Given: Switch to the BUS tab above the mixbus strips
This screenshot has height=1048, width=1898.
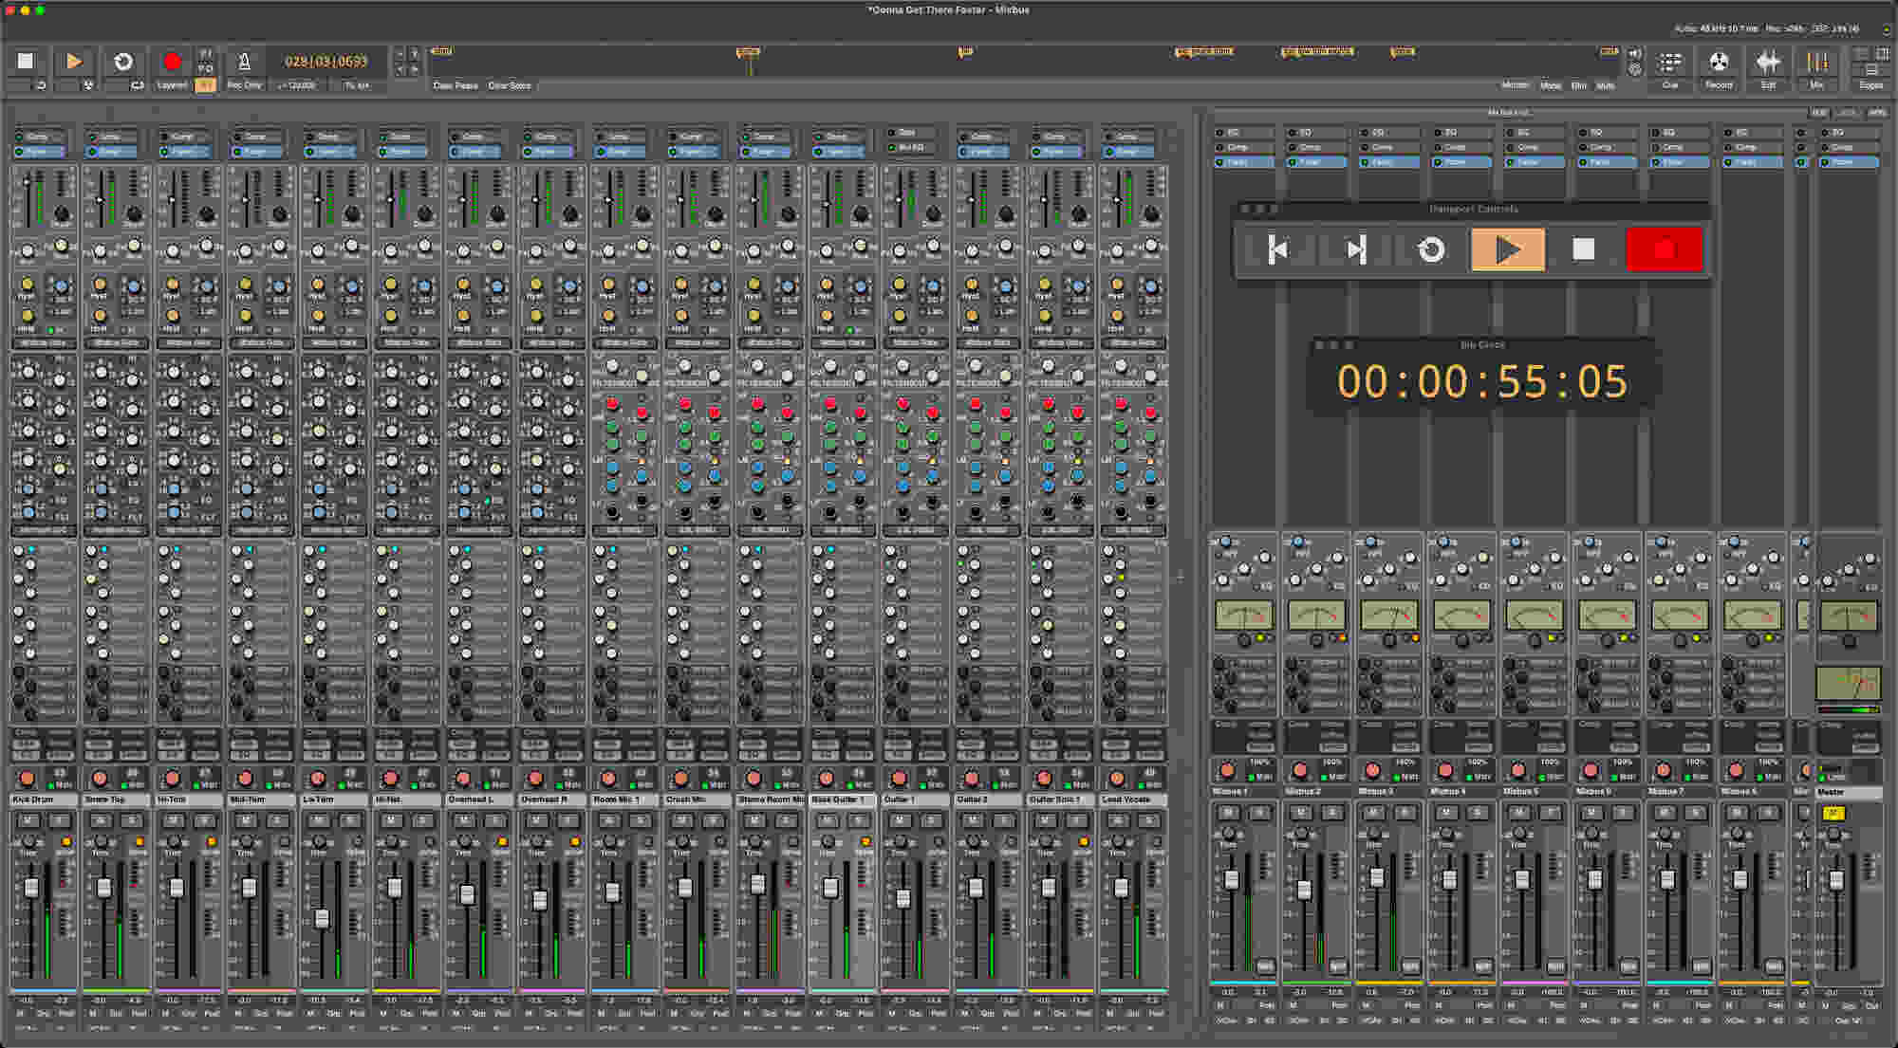Looking at the screenshot, I should click(x=1820, y=112).
